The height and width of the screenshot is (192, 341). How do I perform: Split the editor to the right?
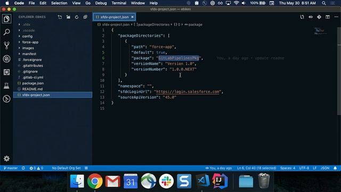pos(328,17)
